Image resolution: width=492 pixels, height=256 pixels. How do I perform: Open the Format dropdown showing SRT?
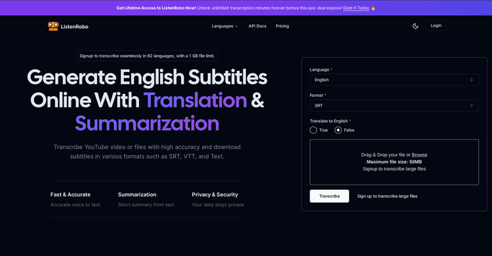(x=394, y=105)
